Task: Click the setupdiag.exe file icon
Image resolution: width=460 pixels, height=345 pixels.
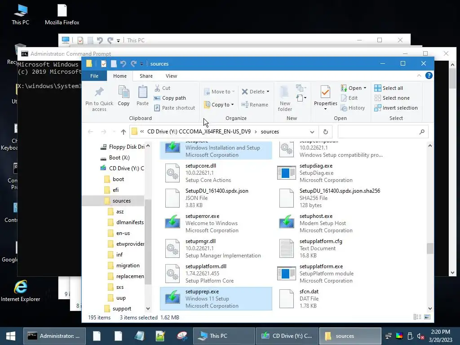Action: 286,173
